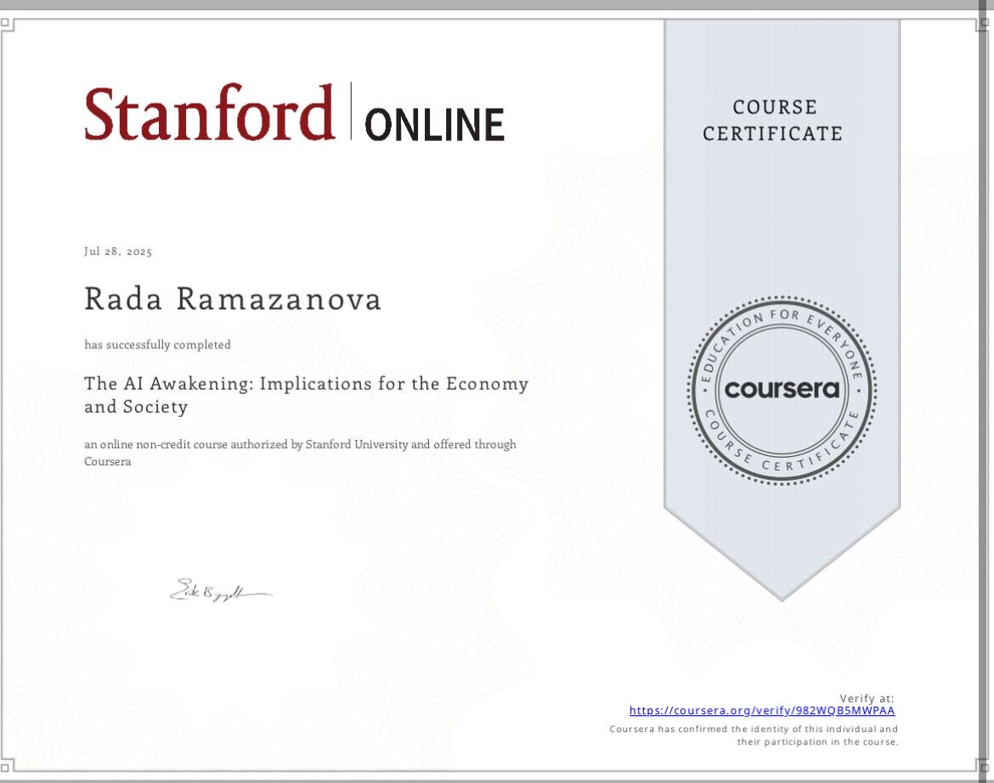
Task: Click the course title The AI Awakening
Action: click(x=306, y=395)
